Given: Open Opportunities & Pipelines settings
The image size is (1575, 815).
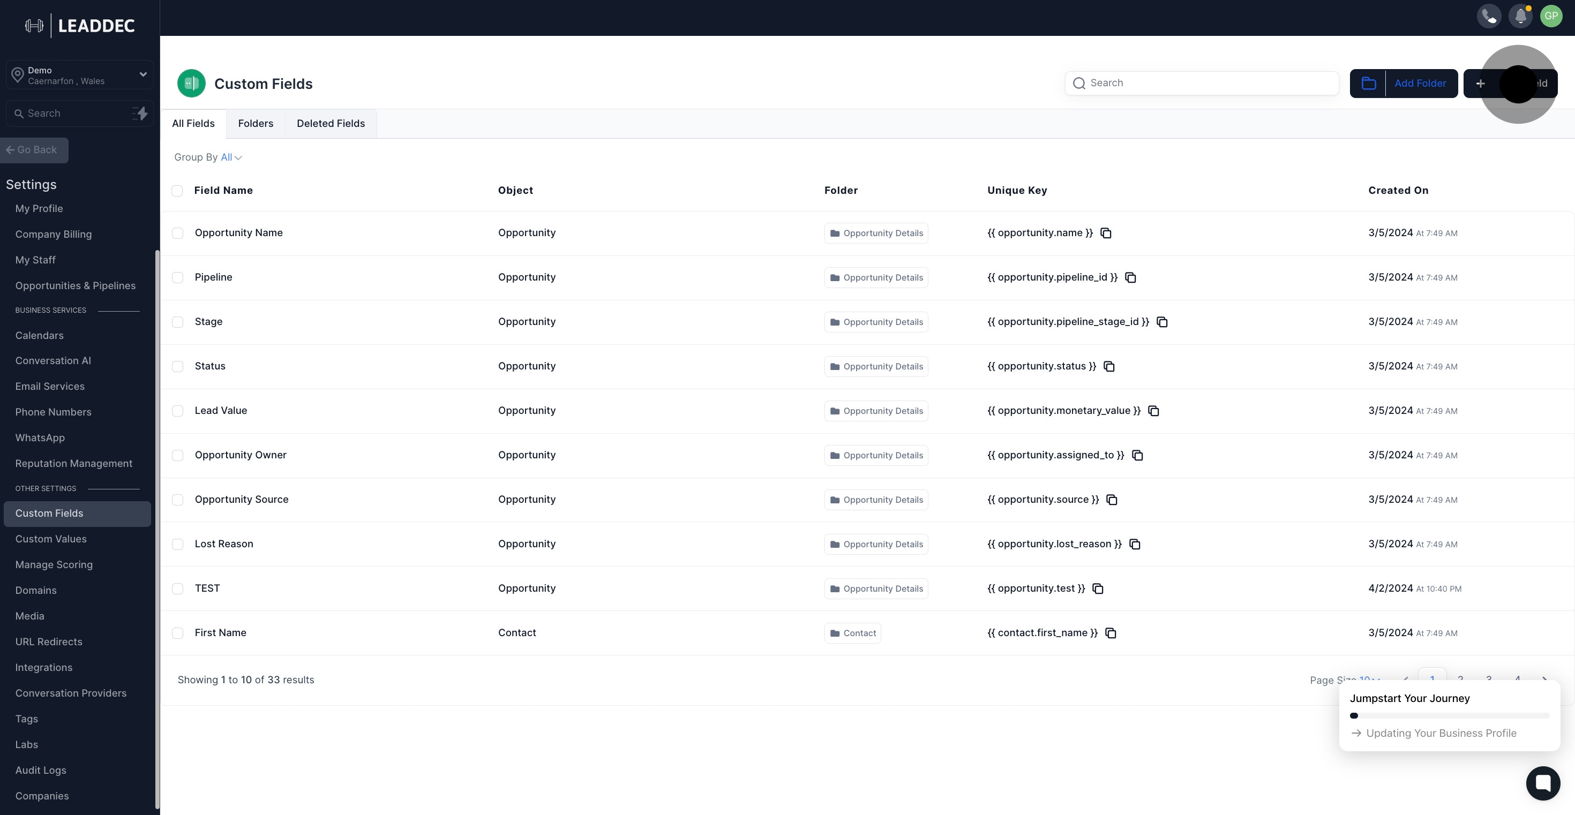Looking at the screenshot, I should pos(75,285).
